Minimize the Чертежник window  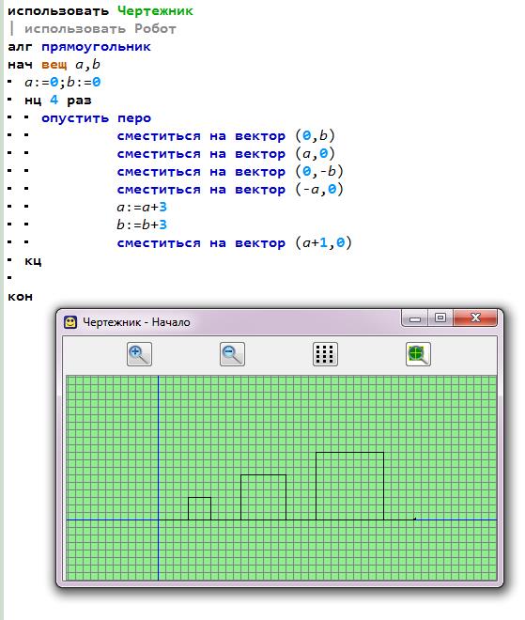[x=415, y=318]
